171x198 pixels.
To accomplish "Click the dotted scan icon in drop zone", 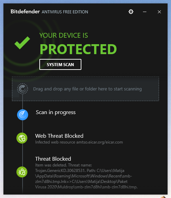I will point(23,89).
